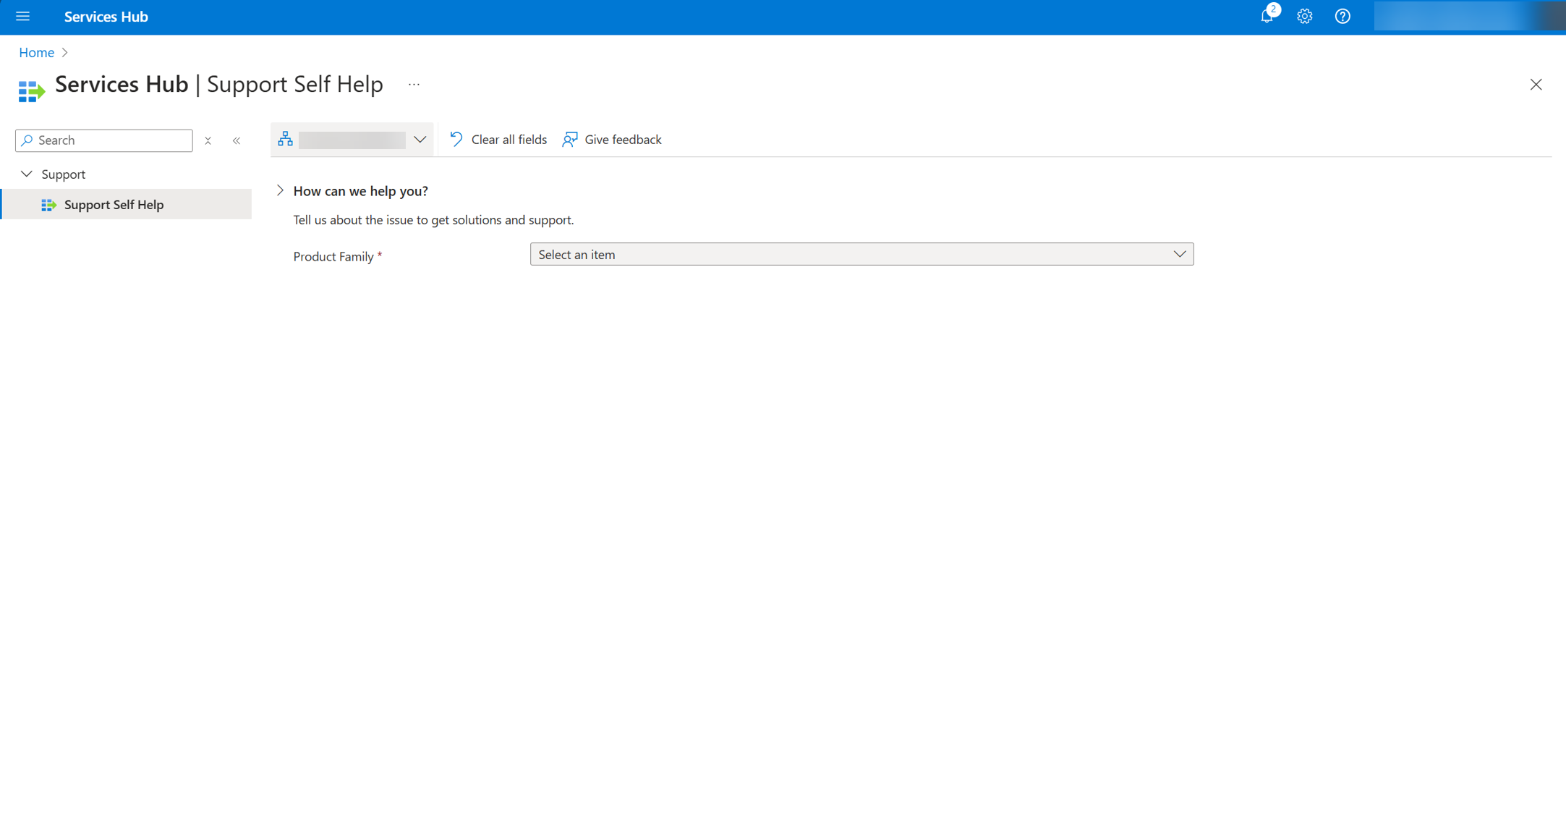This screenshot has height=825, width=1566.
Task: Click the hamburger menu icon
Action: coord(25,17)
